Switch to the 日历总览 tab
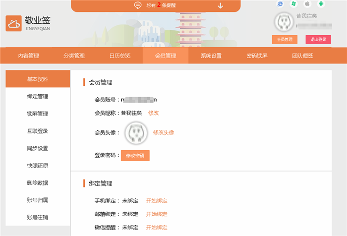Screen dimensions: 347x236 click(119, 56)
